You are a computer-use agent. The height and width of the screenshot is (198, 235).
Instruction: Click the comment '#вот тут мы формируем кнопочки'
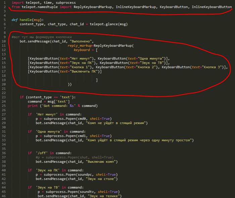pyautogui.click(x=42, y=37)
